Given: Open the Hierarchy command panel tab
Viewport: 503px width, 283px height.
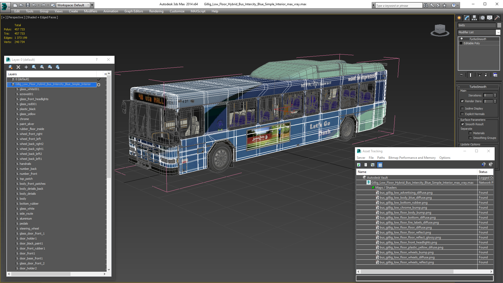Looking at the screenshot, I should (474, 18).
